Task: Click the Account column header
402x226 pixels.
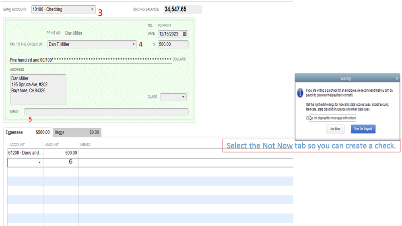Action: click(x=17, y=145)
